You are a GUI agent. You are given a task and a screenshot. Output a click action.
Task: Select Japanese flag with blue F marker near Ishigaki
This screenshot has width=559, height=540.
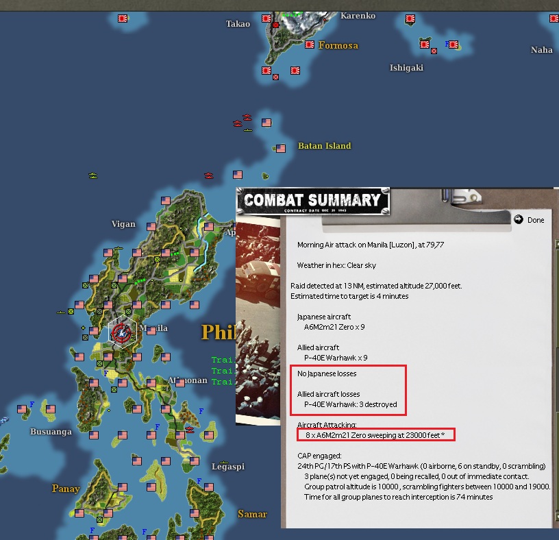click(453, 45)
